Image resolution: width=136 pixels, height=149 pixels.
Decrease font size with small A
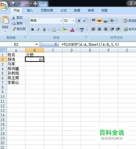85,20
